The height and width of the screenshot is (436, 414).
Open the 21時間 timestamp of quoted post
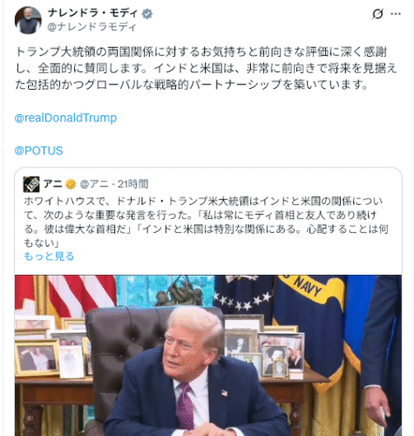132,184
